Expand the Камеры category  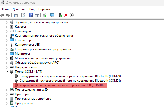click(6, 27)
